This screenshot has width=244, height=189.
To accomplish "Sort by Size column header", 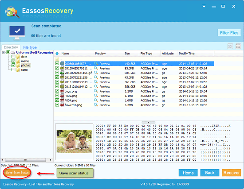I will [127, 54].
